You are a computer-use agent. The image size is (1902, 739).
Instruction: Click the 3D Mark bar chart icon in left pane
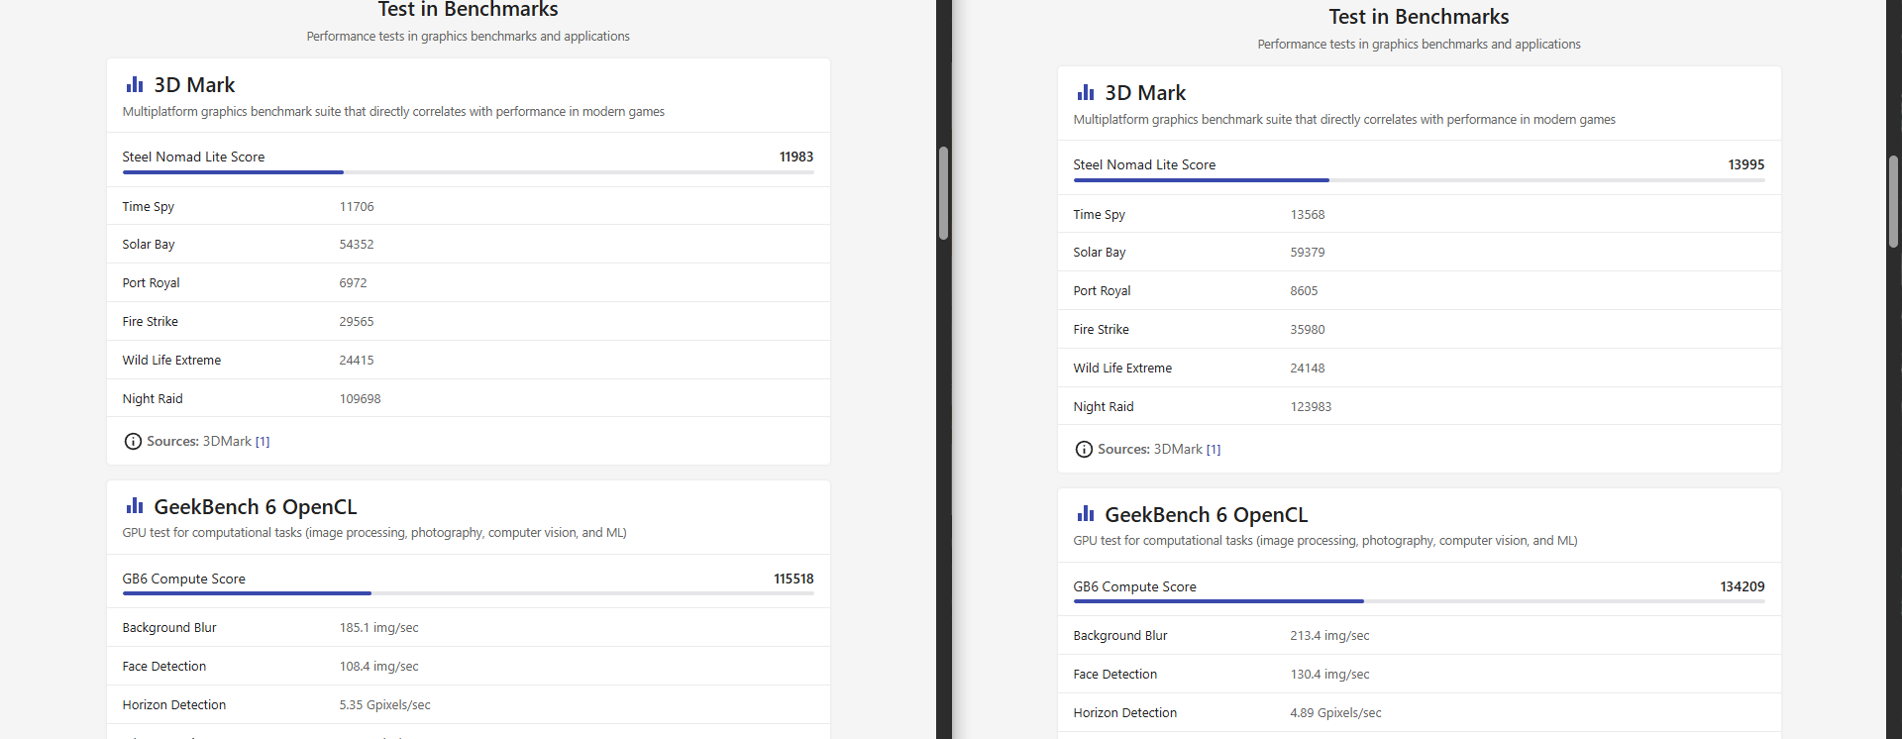(135, 85)
